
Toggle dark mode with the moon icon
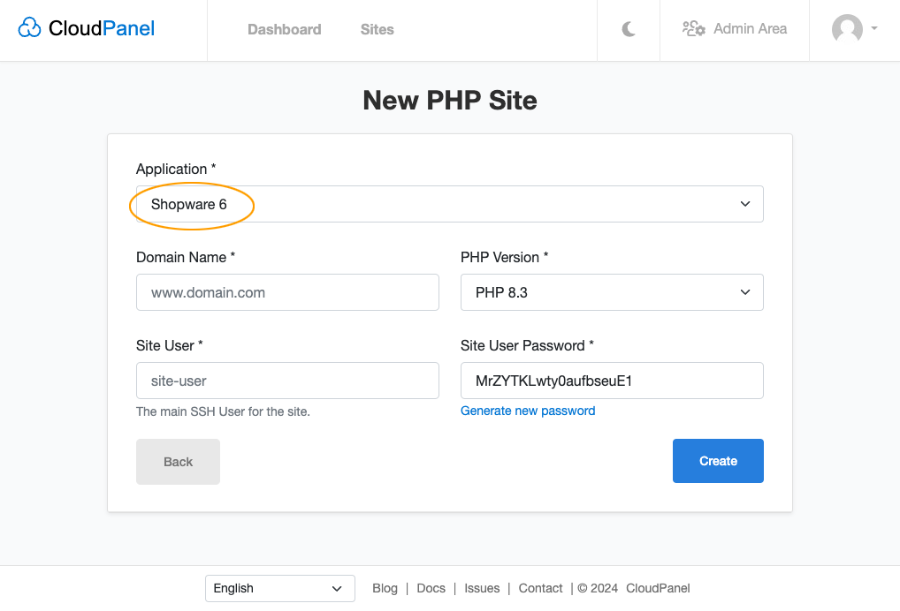(x=629, y=29)
